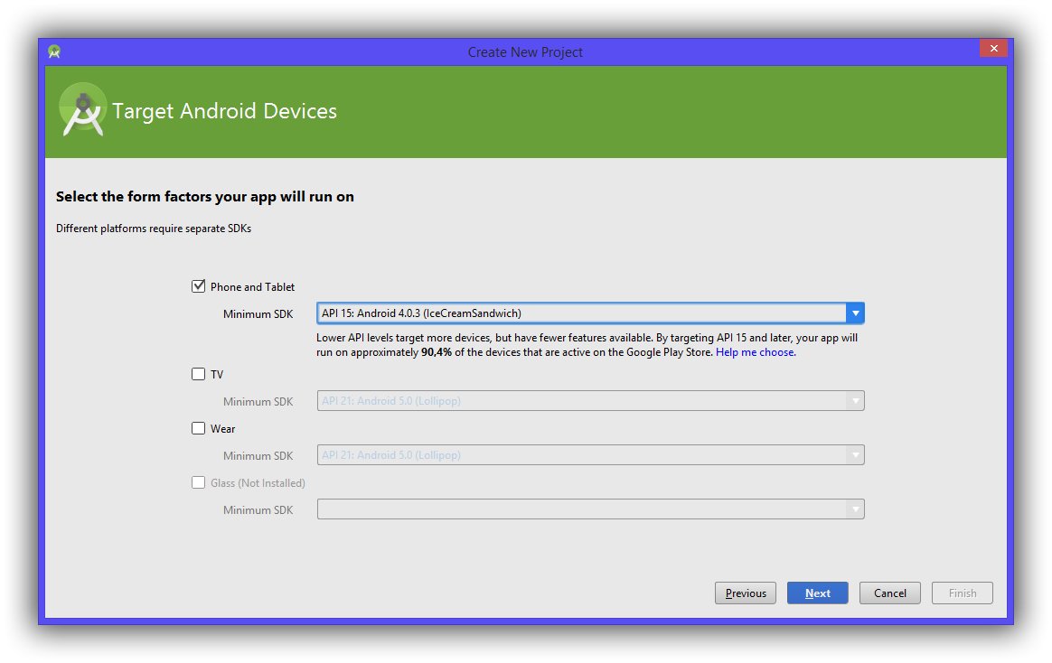The width and height of the screenshot is (1052, 663).
Task: Open the Help me choose link
Action: (x=756, y=352)
